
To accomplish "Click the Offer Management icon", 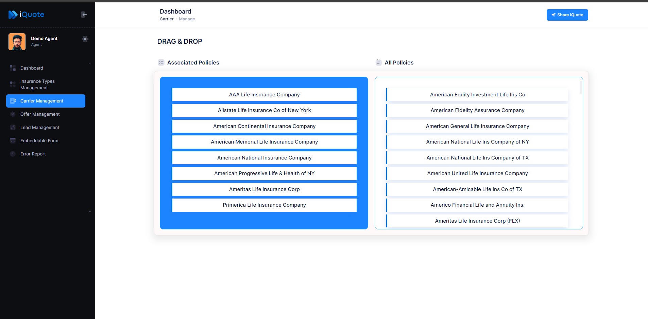I will (13, 114).
